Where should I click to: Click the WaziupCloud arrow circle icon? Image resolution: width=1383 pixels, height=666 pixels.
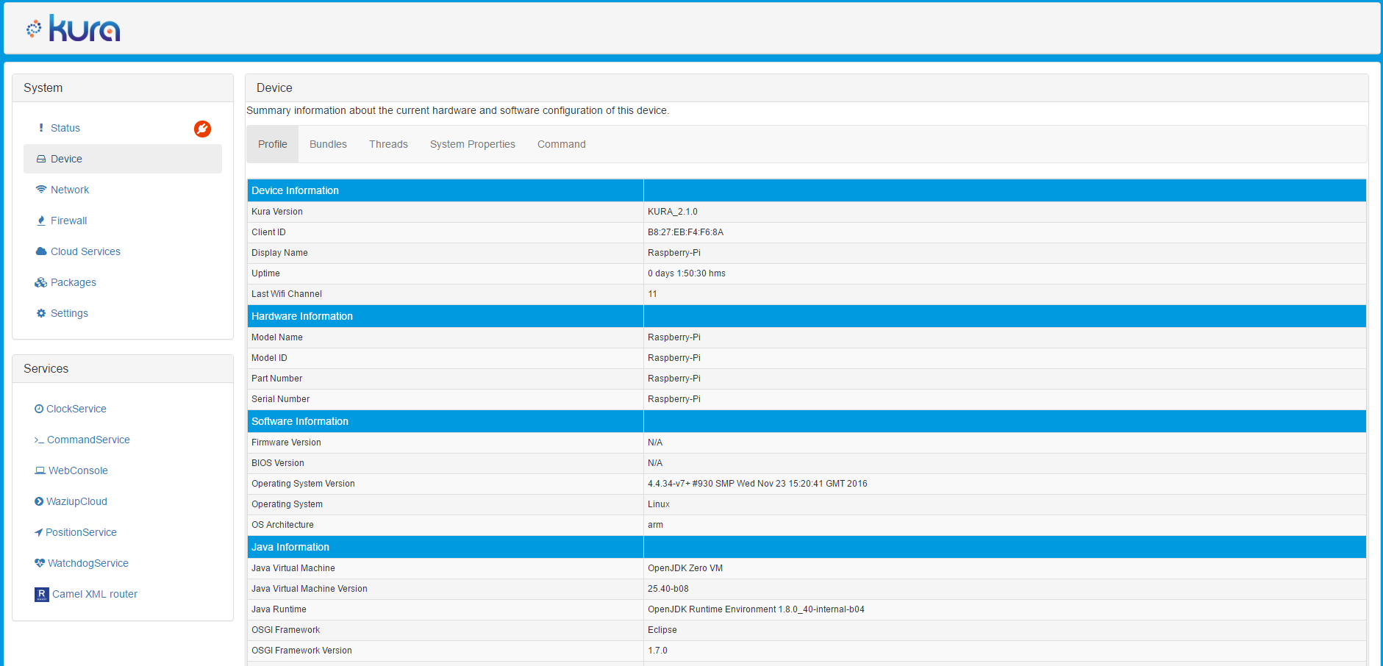[39, 501]
